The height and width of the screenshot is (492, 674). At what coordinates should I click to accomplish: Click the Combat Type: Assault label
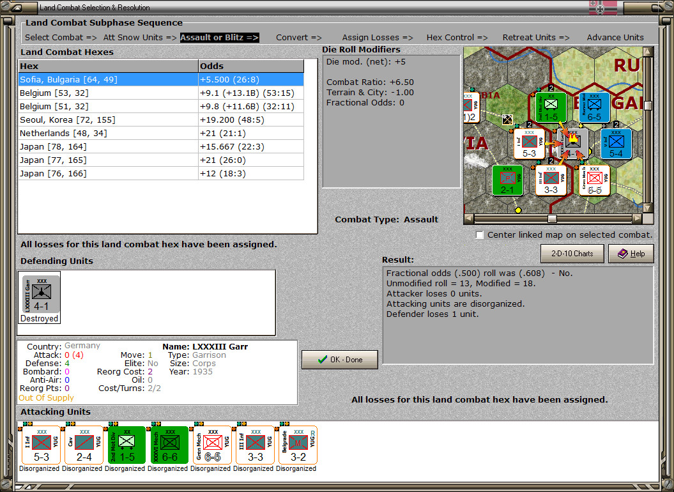coord(386,219)
